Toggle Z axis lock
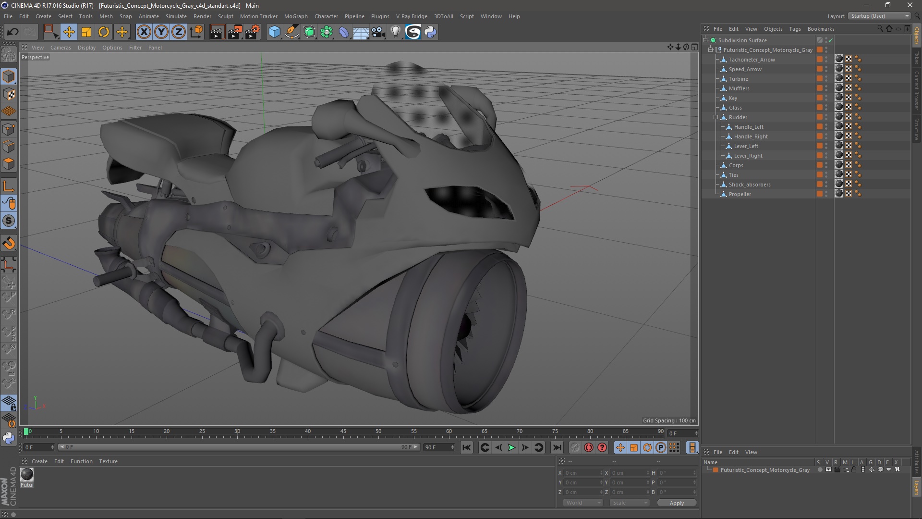The image size is (922, 519). click(x=179, y=32)
